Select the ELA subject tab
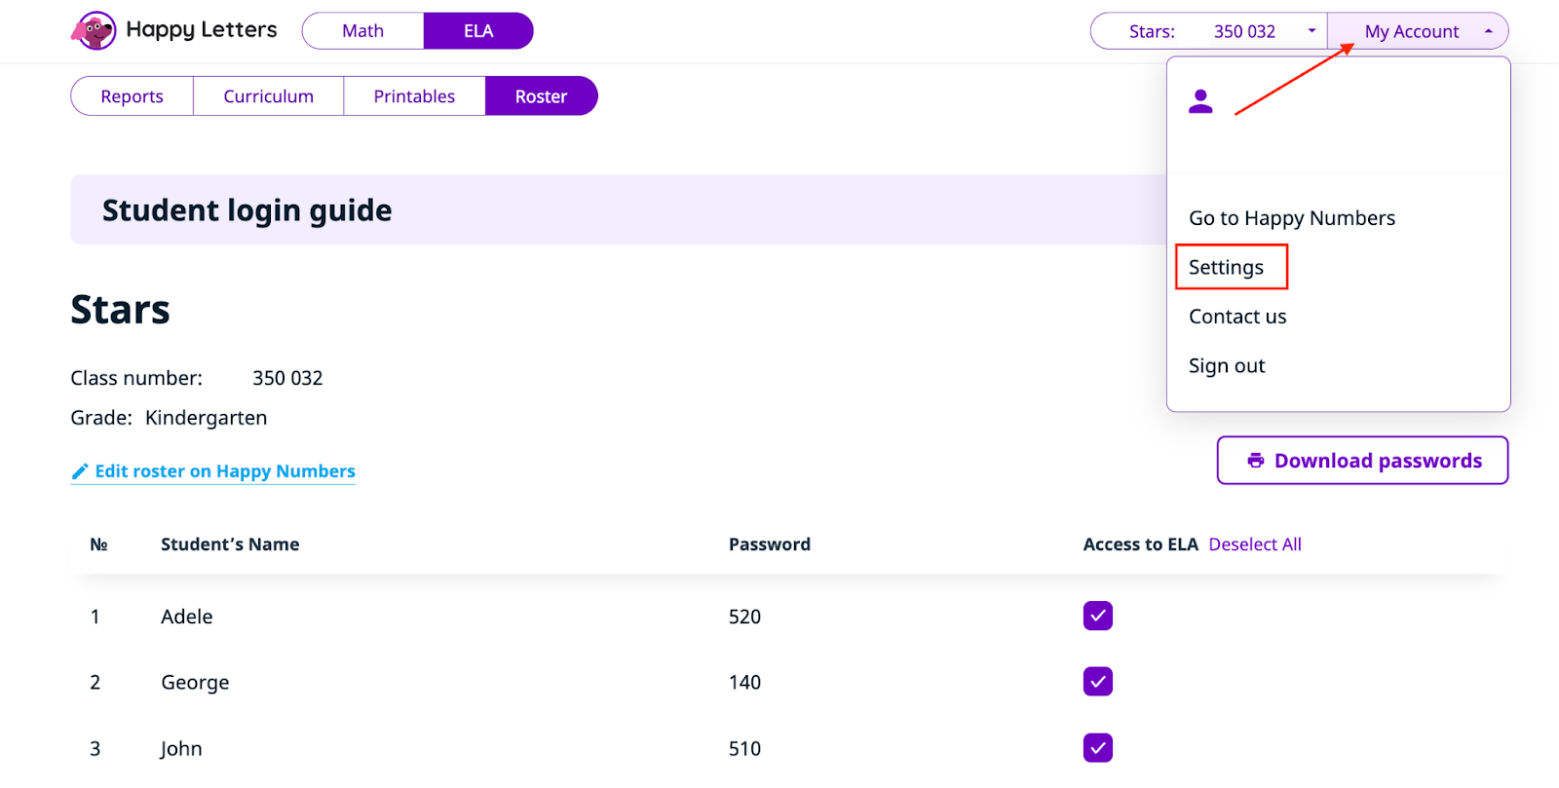Screen dimensions: 1559x788 click(x=478, y=31)
